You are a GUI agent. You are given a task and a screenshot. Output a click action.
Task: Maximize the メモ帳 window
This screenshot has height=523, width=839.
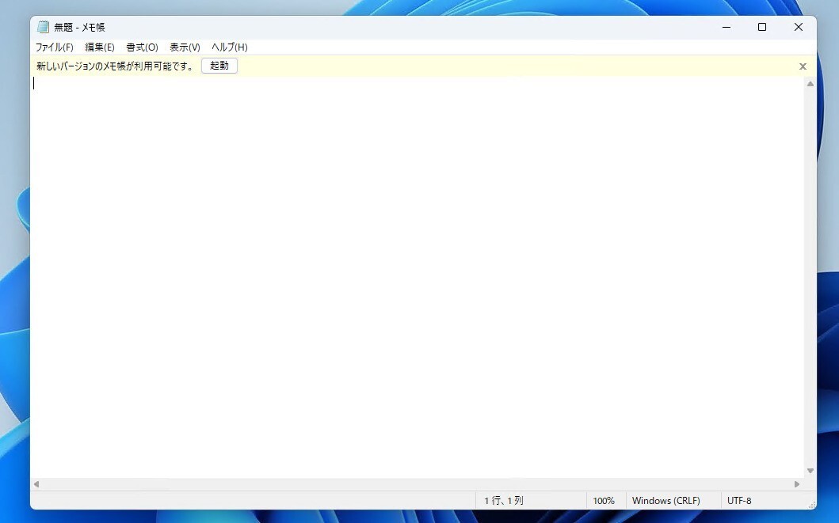click(762, 27)
